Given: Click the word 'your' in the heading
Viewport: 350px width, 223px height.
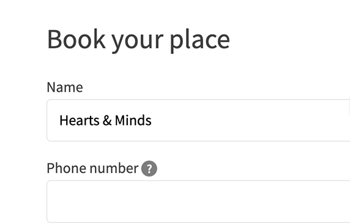Looking at the screenshot, I should 138,42.
